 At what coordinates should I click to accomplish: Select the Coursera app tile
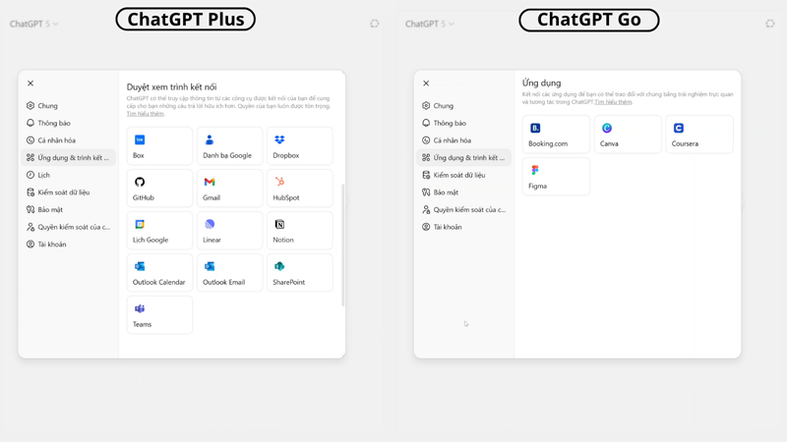pos(698,135)
